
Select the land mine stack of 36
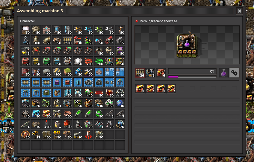pyautogui.click(x=36, y=124)
